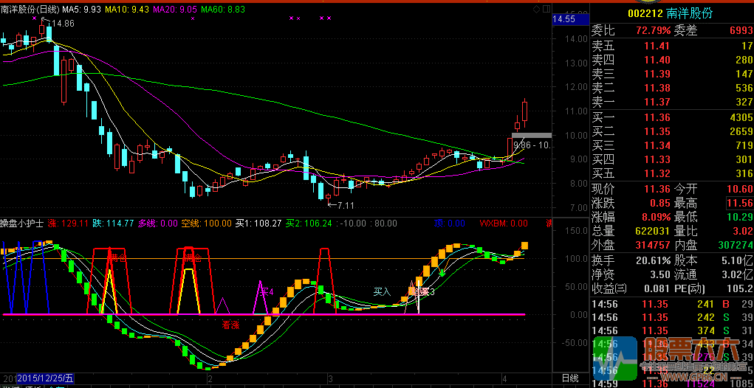754x388 pixels.
Task: Click the 14.86 high price marker
Action: click(61, 24)
